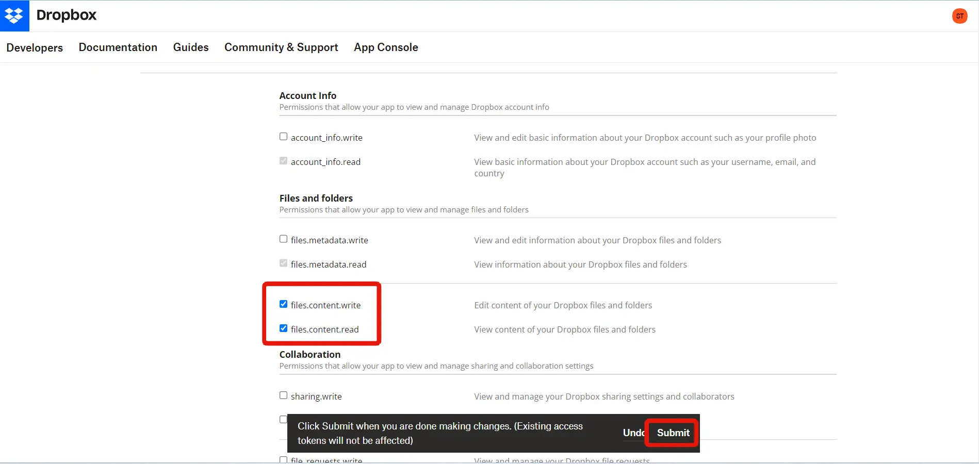The image size is (979, 464).
Task: Click "View and edit information about your Dropbox files and folders"
Action: (598, 240)
